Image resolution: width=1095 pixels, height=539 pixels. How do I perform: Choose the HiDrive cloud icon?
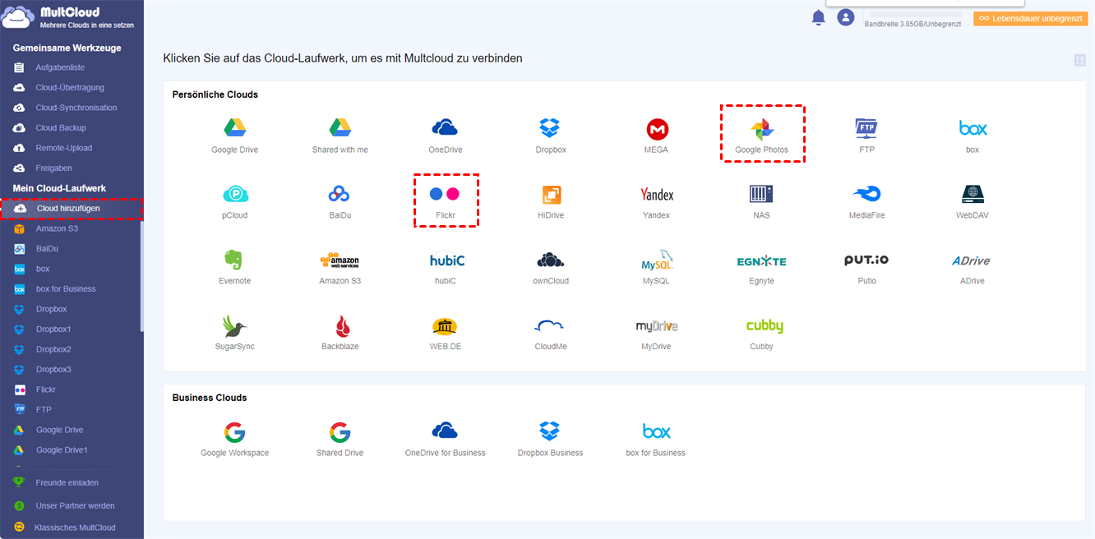pyautogui.click(x=551, y=195)
